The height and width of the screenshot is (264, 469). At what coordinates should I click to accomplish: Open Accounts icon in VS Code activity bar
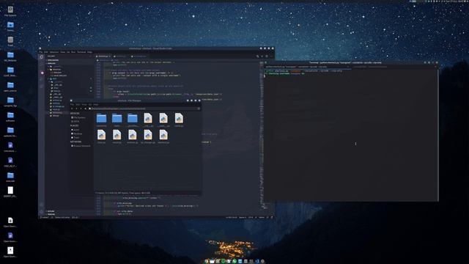[42, 205]
